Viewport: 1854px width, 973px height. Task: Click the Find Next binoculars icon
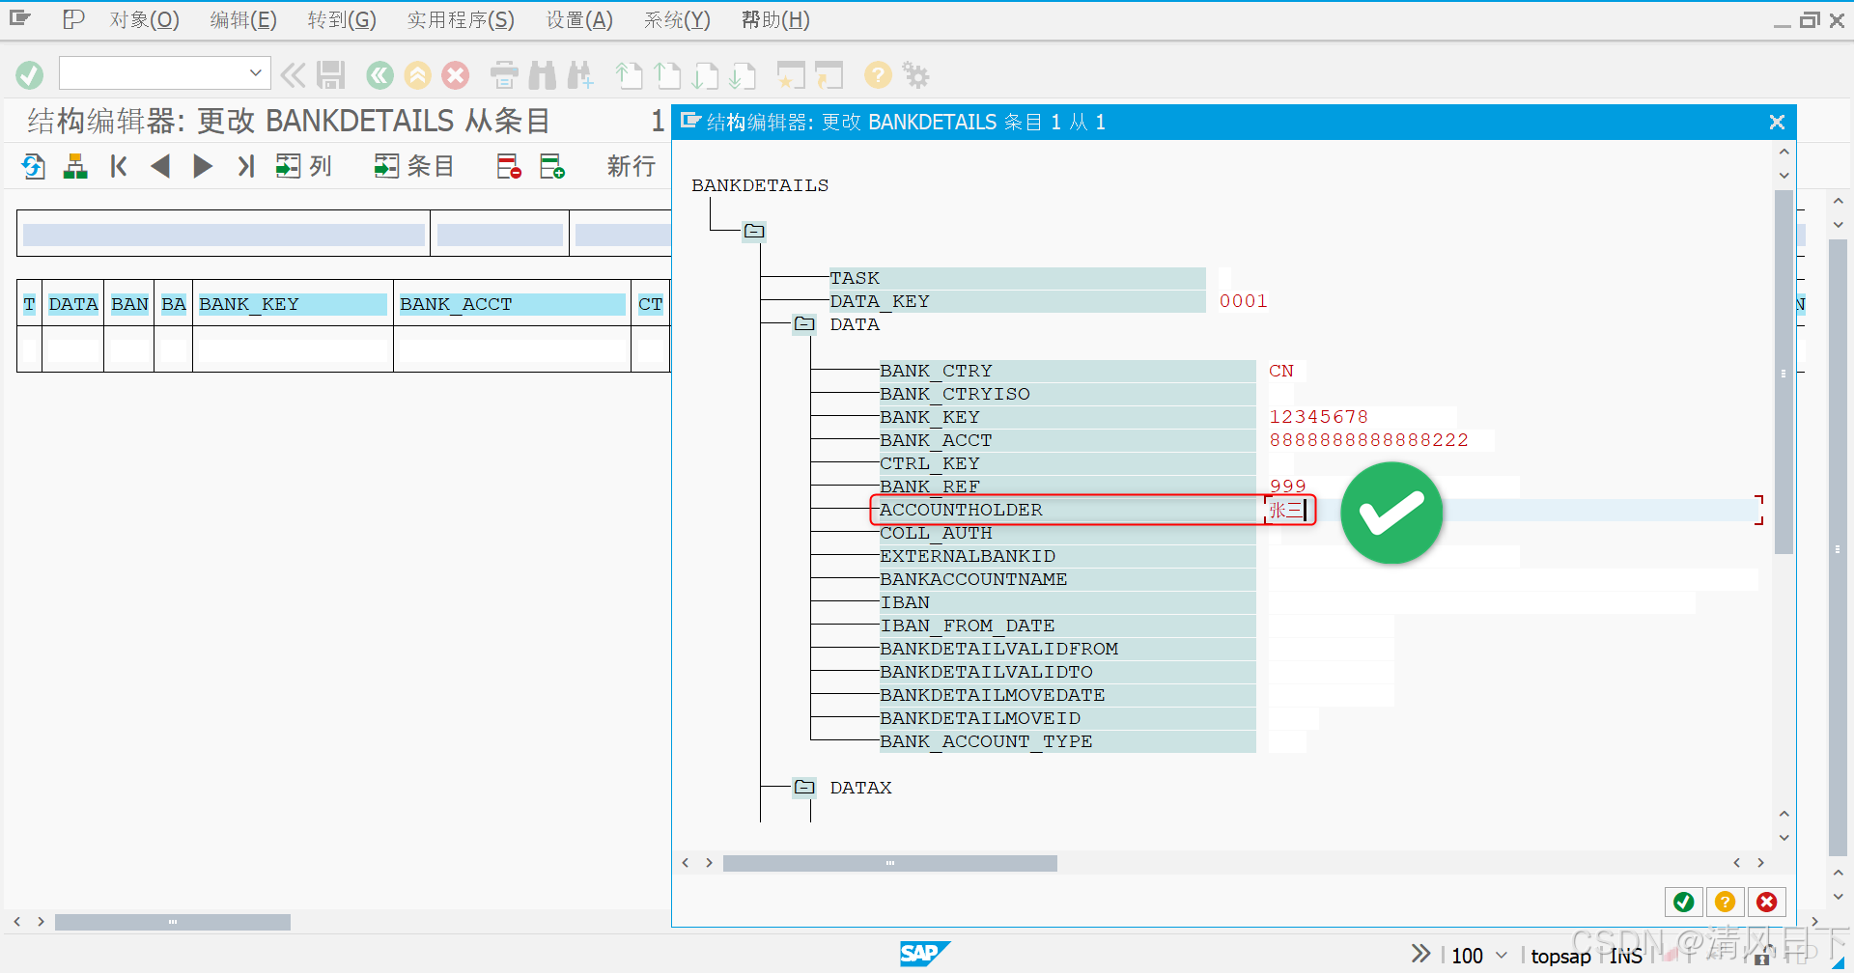tap(580, 75)
